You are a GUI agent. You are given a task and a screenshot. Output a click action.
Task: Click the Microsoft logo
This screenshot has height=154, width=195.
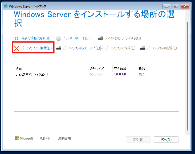(24, 138)
